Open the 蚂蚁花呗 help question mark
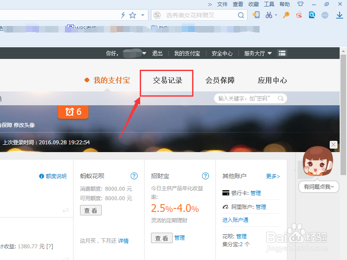347x260 pixels. 134,176
